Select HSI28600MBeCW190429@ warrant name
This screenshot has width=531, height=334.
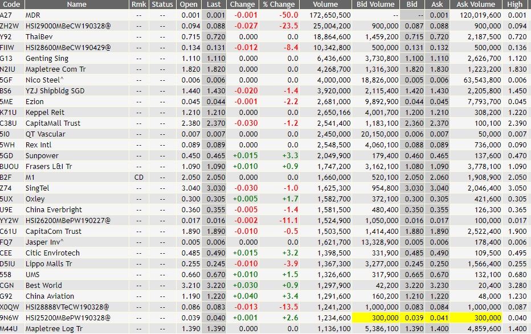tap(68, 48)
